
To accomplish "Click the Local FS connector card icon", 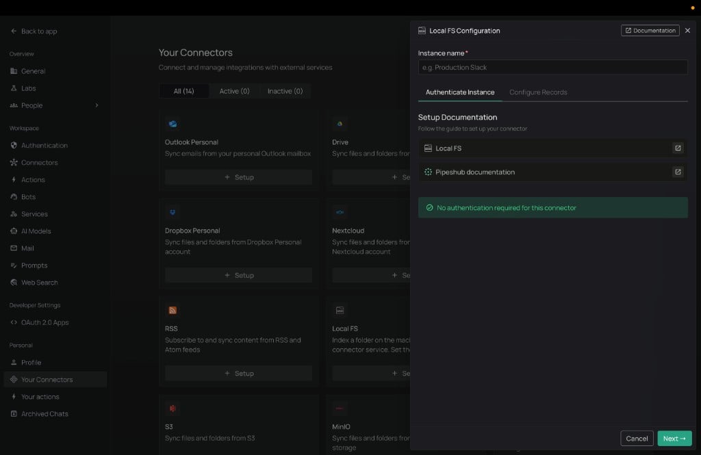I will pyautogui.click(x=340, y=310).
